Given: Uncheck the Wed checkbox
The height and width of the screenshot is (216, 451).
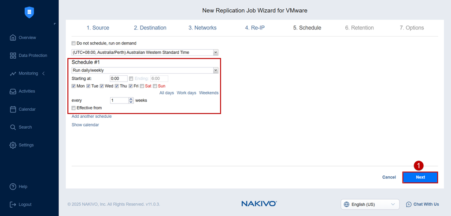Looking at the screenshot, I should click(102, 86).
